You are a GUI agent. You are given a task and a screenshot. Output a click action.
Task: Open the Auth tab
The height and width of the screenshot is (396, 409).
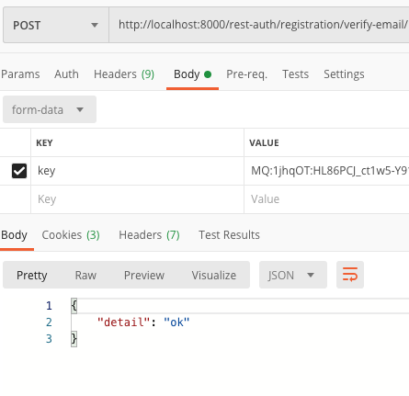pos(66,74)
